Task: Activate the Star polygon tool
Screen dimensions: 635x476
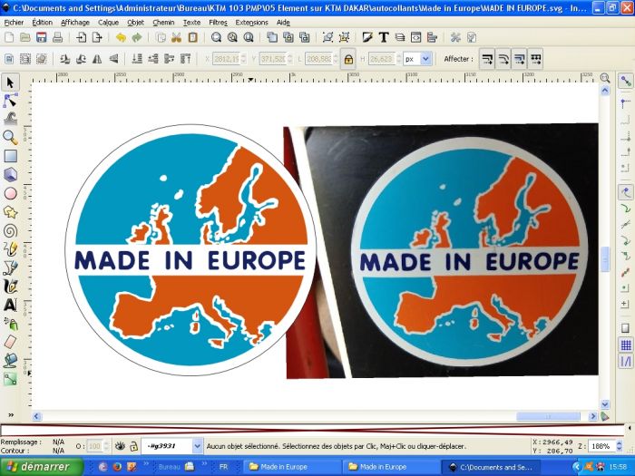Action: tap(10, 212)
